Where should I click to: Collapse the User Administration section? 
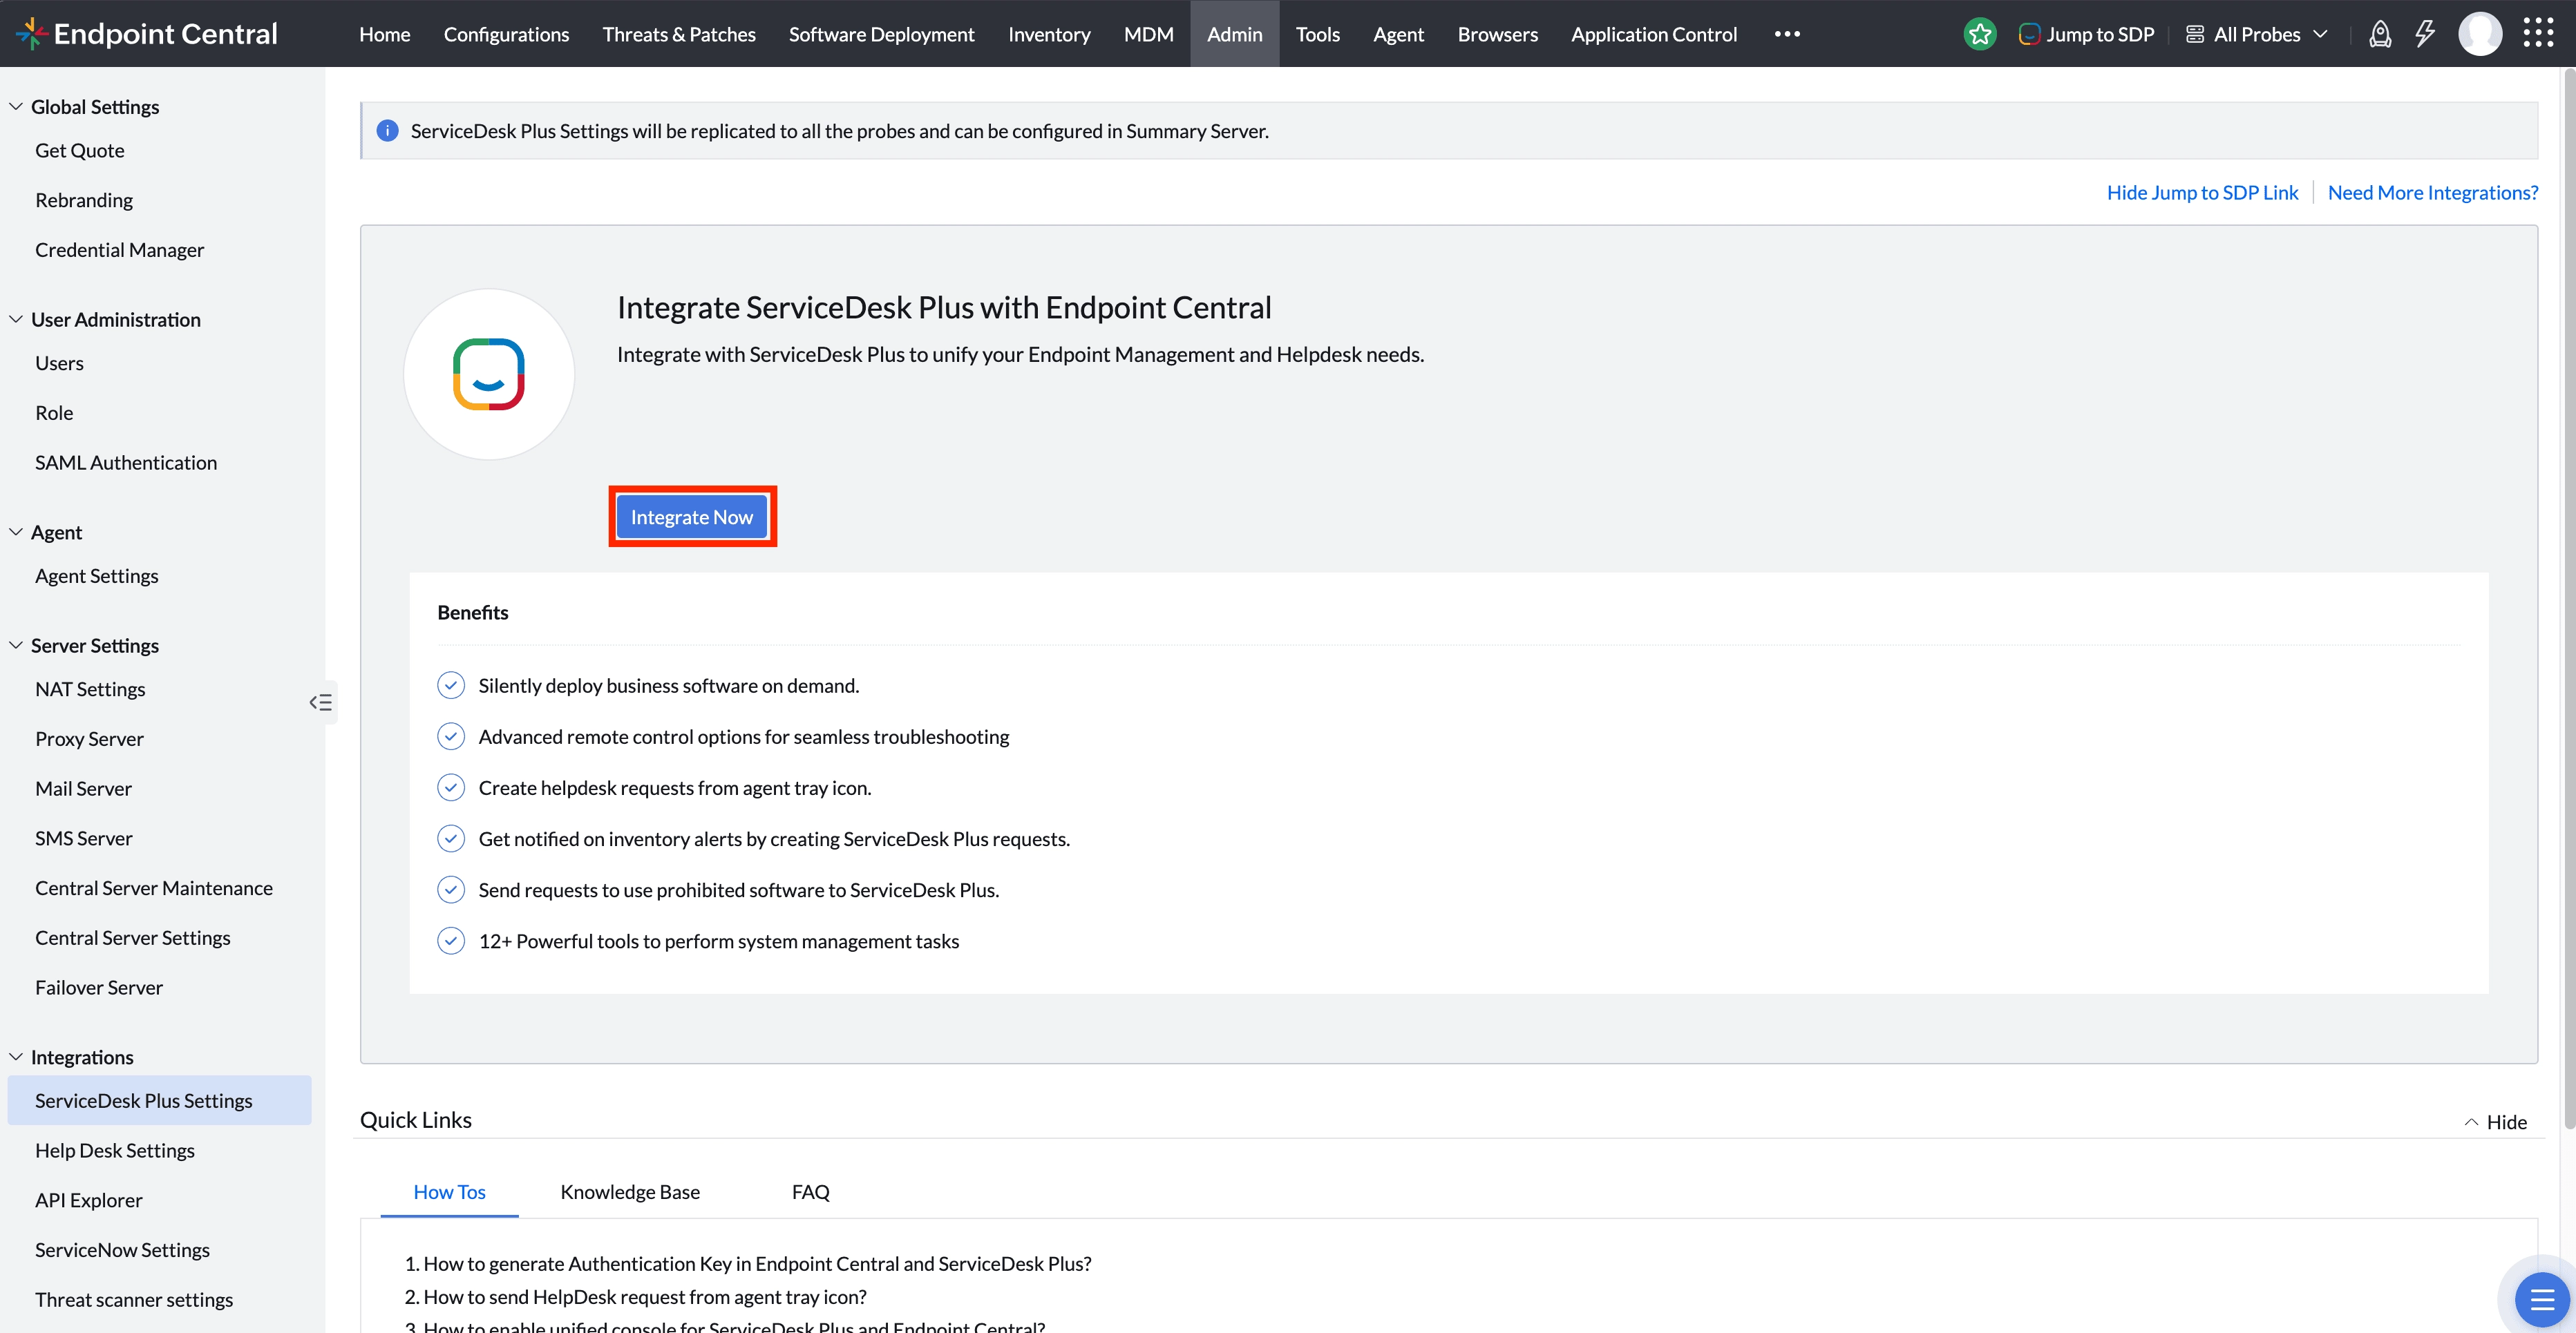click(16, 319)
